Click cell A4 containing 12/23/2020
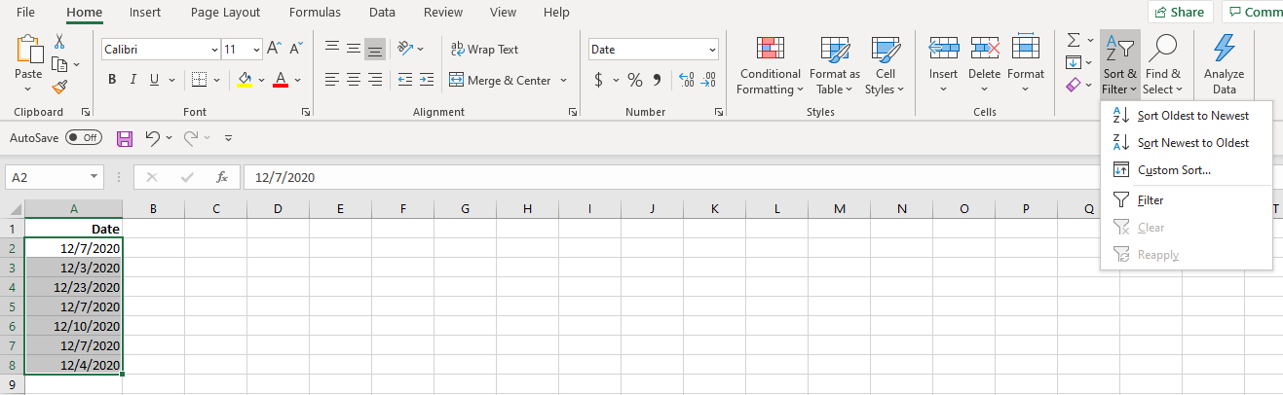The width and height of the screenshot is (1283, 395). pos(73,287)
